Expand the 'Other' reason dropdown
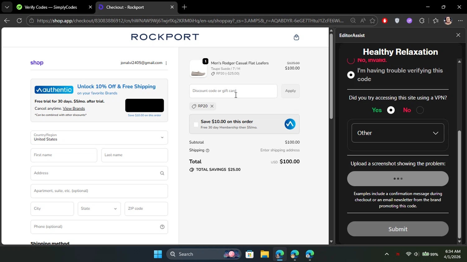This screenshot has height=262, width=467. click(x=398, y=133)
